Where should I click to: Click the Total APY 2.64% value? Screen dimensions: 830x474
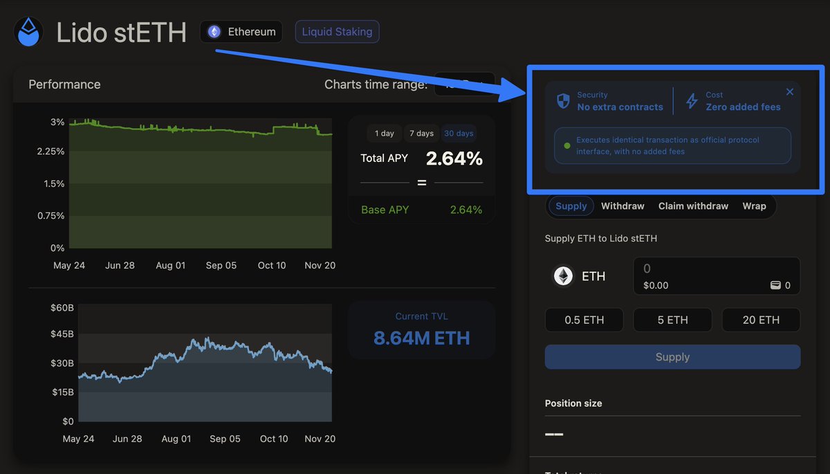click(x=454, y=158)
